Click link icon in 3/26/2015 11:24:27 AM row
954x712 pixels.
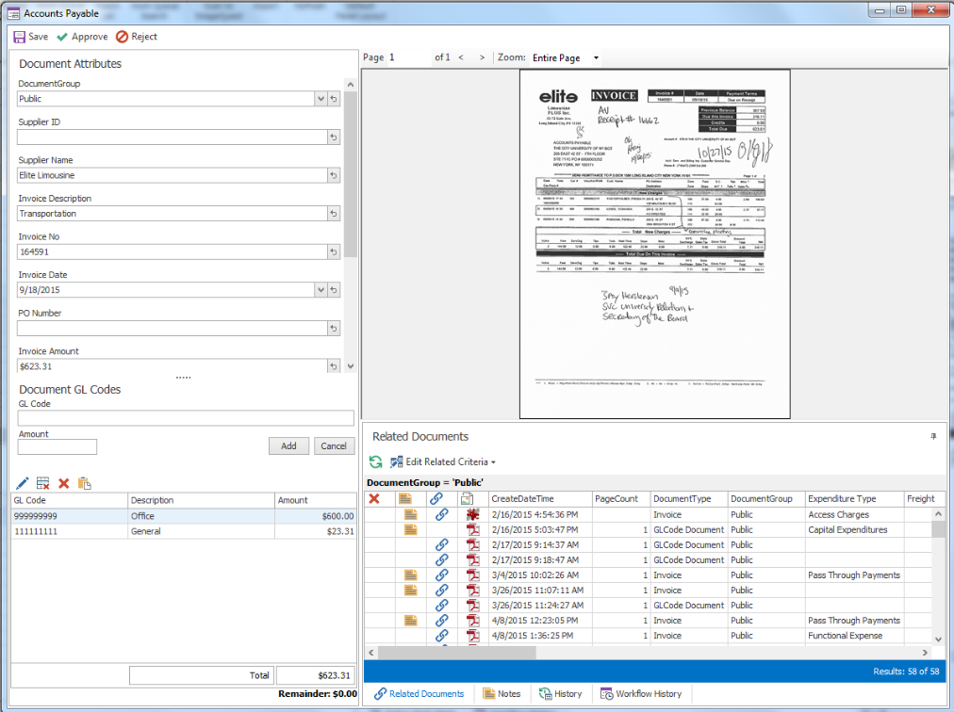click(x=442, y=605)
